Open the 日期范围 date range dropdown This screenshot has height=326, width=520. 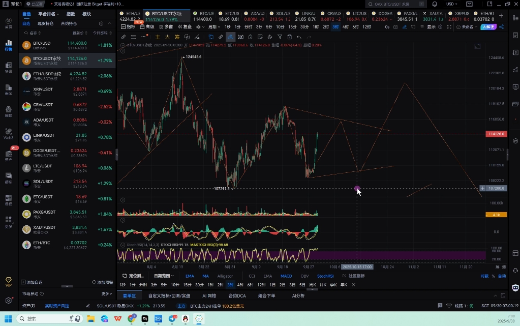click(x=164, y=276)
